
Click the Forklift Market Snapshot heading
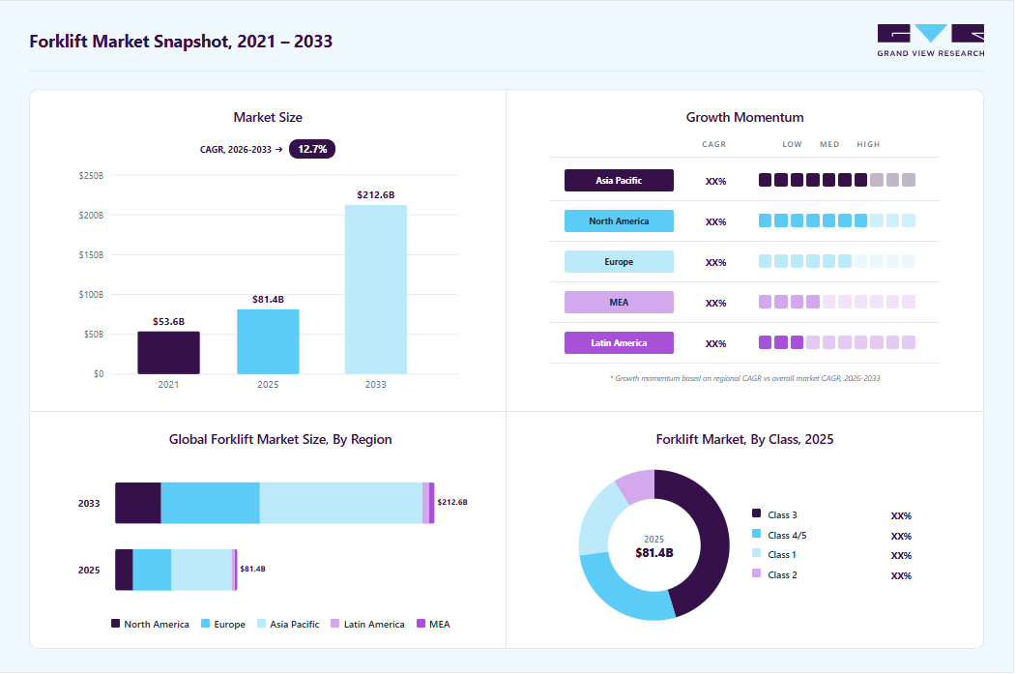coord(181,41)
